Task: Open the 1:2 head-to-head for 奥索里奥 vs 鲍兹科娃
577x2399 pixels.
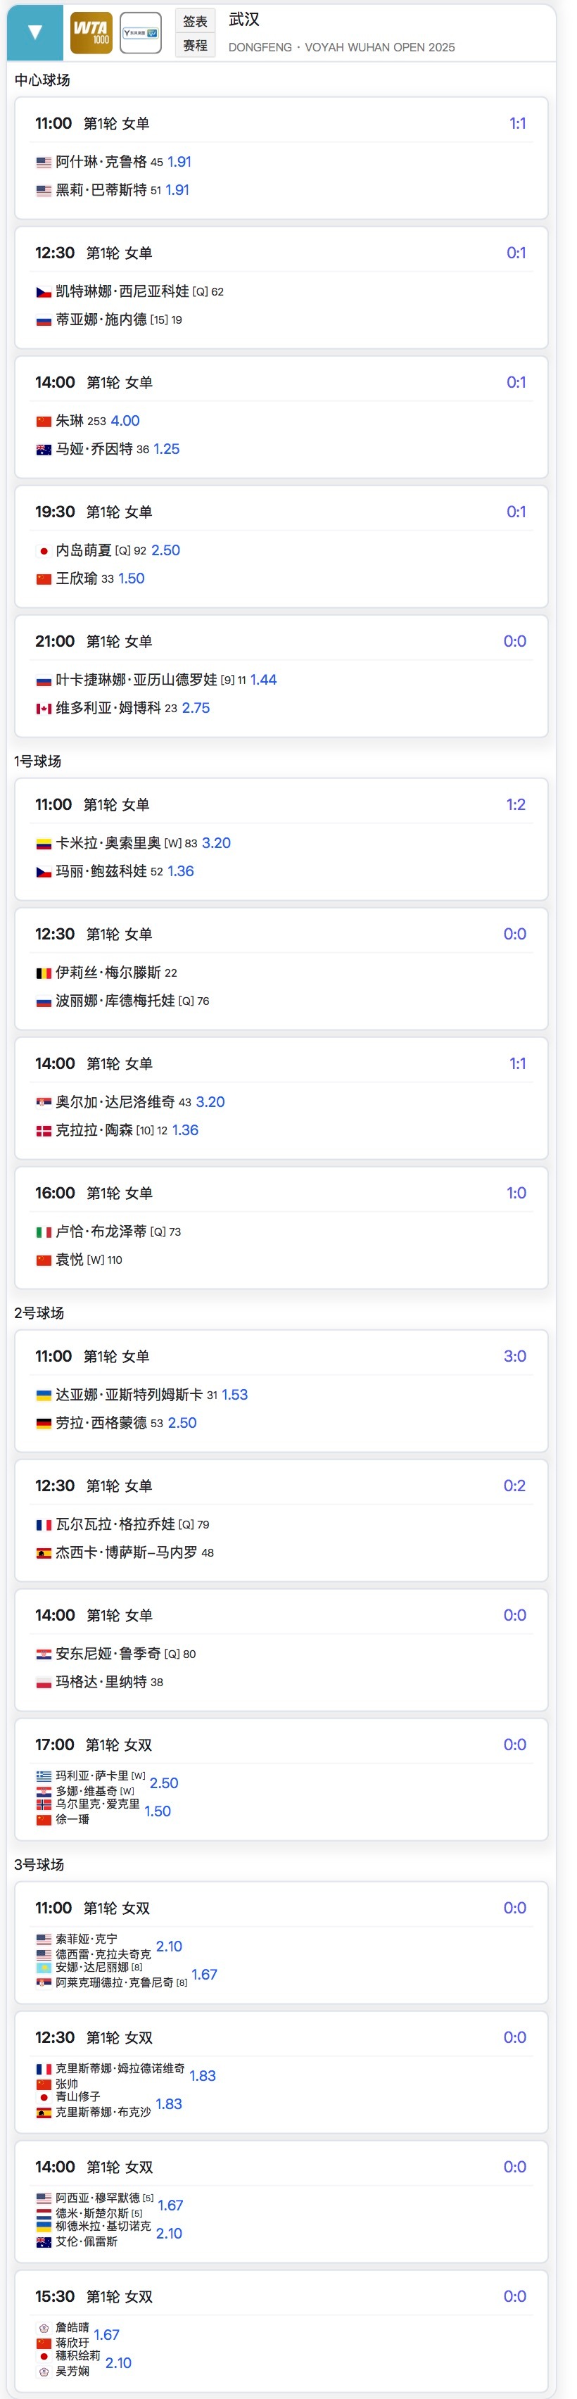Action: 516,804
